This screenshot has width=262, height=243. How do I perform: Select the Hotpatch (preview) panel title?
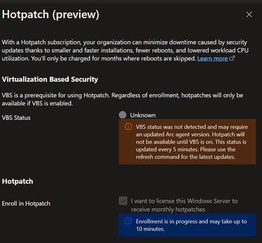[50, 14]
